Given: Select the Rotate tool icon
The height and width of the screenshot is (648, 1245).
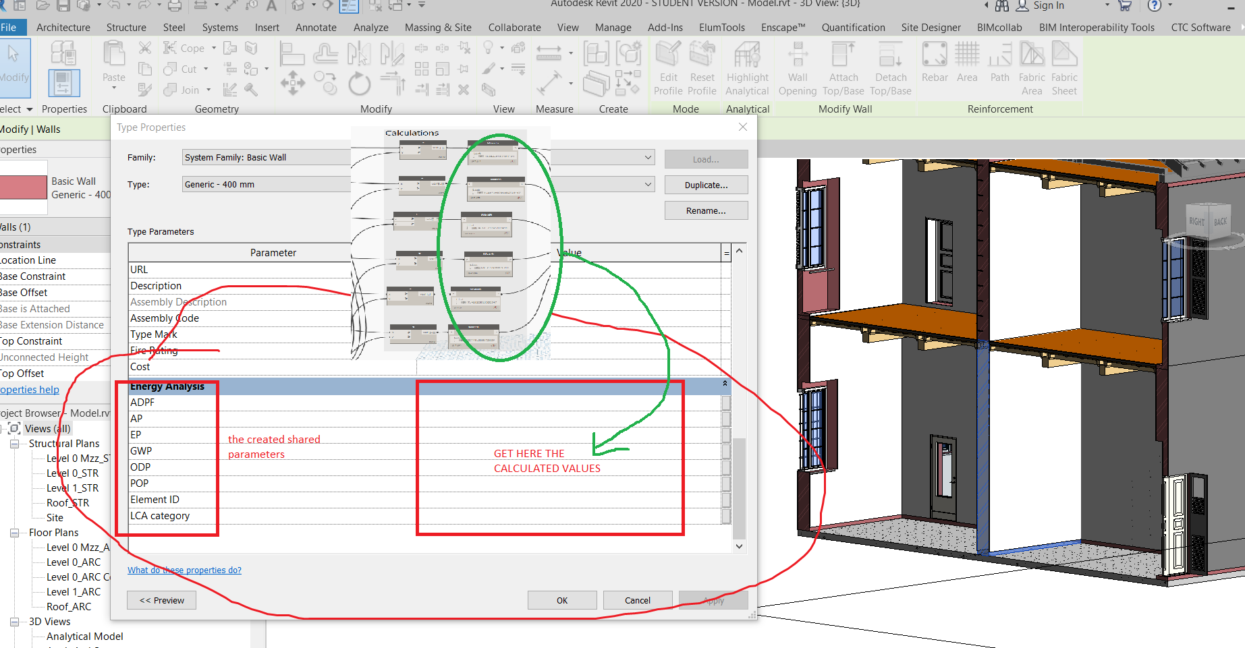Looking at the screenshot, I should (x=359, y=84).
